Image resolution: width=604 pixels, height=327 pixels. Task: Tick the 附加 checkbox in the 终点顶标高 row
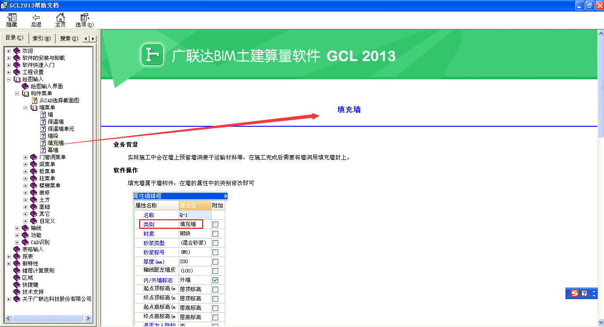pyautogui.click(x=216, y=299)
